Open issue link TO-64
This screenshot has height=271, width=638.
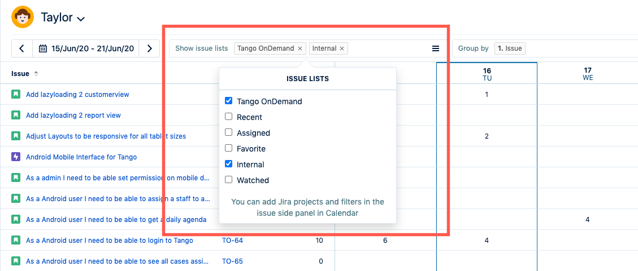[232, 241]
